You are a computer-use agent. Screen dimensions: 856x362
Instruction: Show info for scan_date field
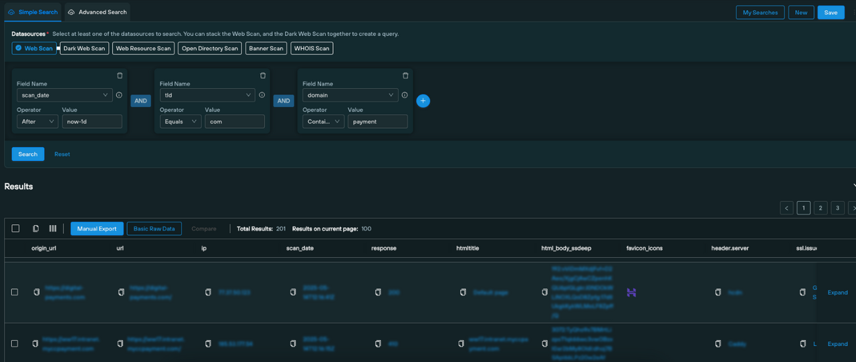(119, 96)
